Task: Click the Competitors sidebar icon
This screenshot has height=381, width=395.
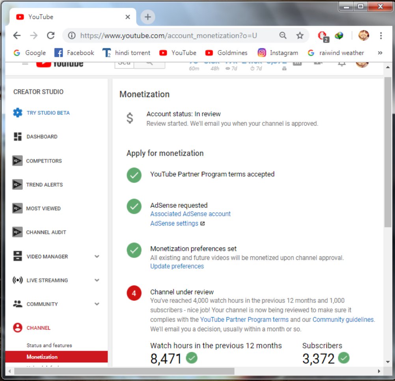Action: point(17,161)
